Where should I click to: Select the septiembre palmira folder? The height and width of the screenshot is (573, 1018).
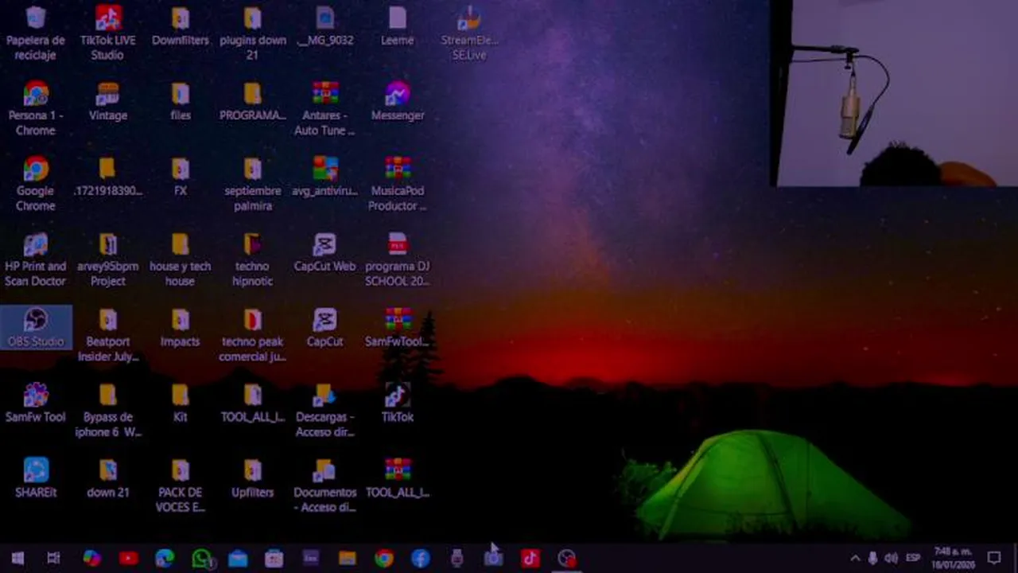pos(252,184)
